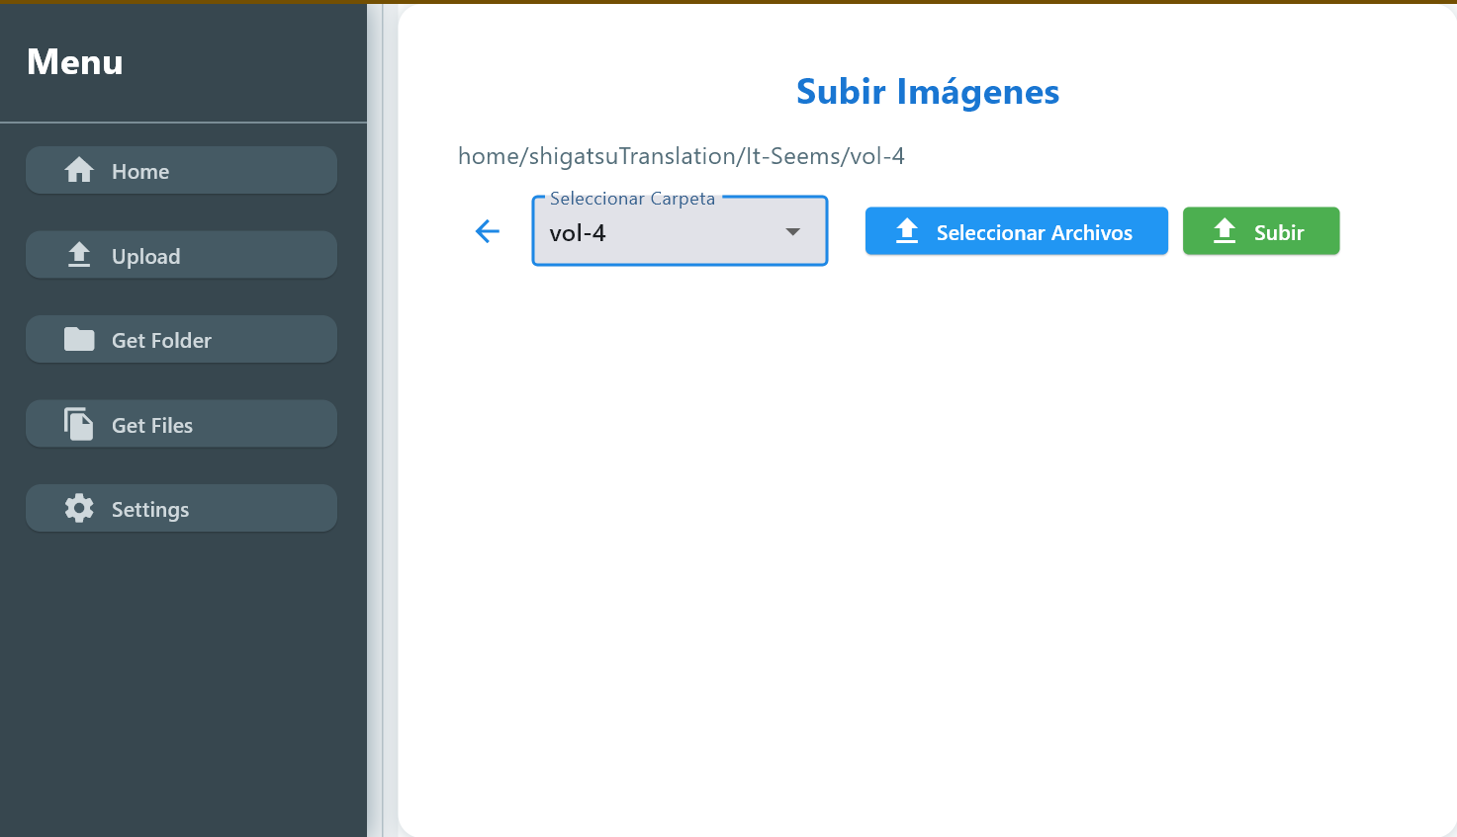Screen dimensions: 1457x837
Task: Click the Menu title in the sidebar
Action: [x=75, y=62]
